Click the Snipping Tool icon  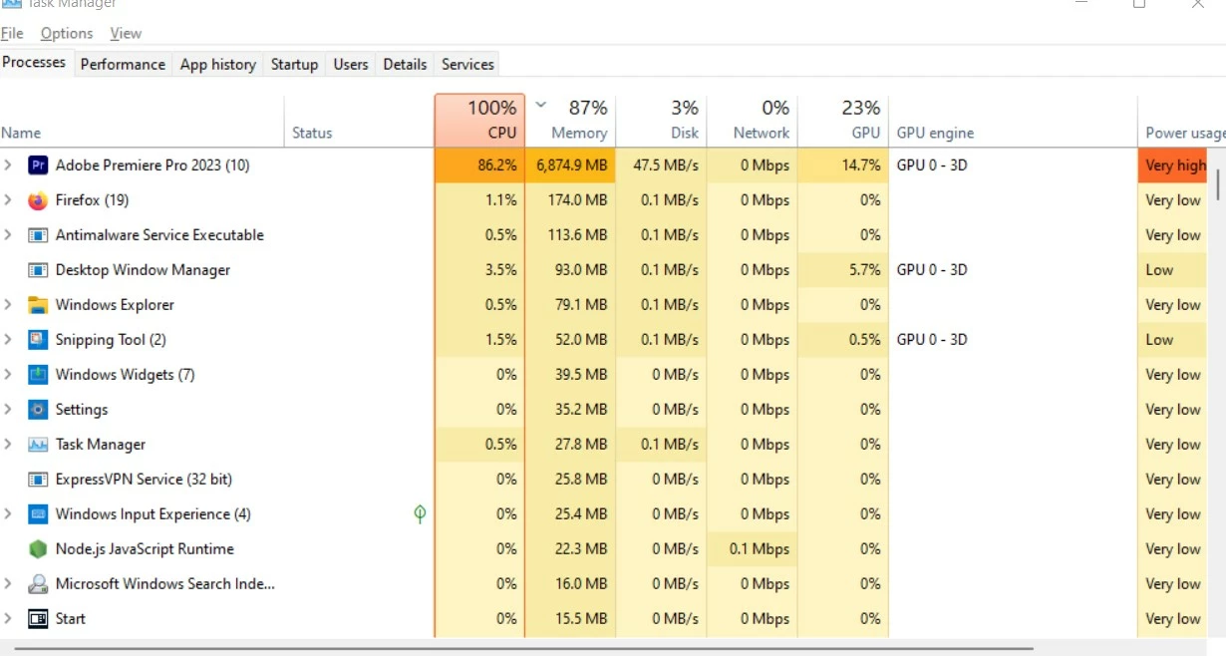[x=38, y=340]
